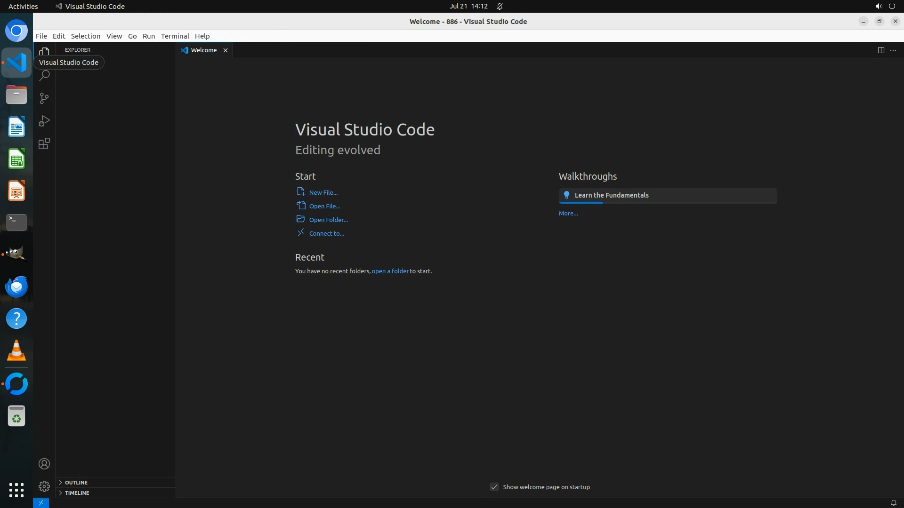
Task: Open the Source Control view
Action: pos(44,98)
